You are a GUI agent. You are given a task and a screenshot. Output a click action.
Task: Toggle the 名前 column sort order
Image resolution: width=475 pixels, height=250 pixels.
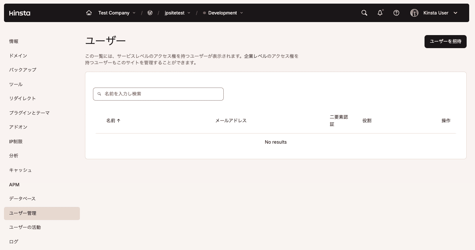pos(113,120)
